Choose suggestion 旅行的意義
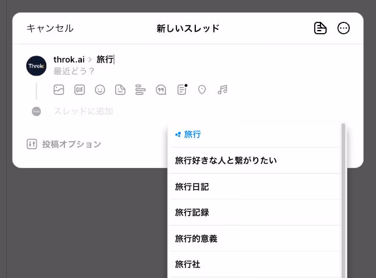This screenshot has height=278, width=376. [x=255, y=239]
